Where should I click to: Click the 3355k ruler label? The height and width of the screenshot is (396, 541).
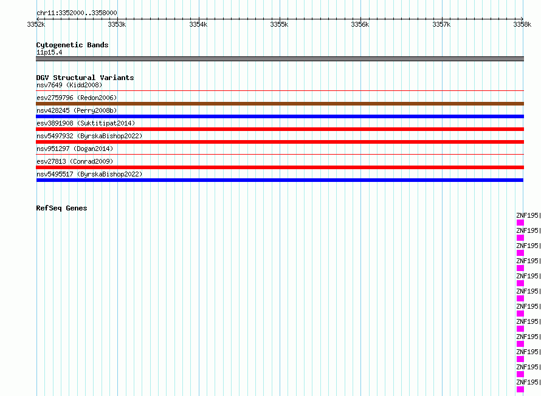point(279,24)
